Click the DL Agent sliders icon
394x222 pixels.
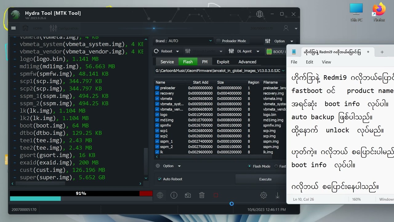[x=231, y=51]
